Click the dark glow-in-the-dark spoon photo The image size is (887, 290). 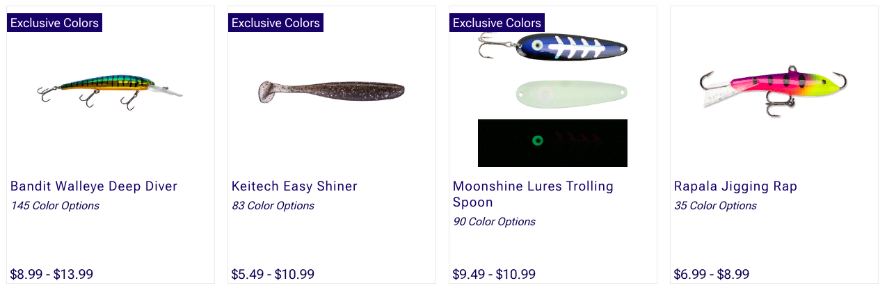coord(552,143)
